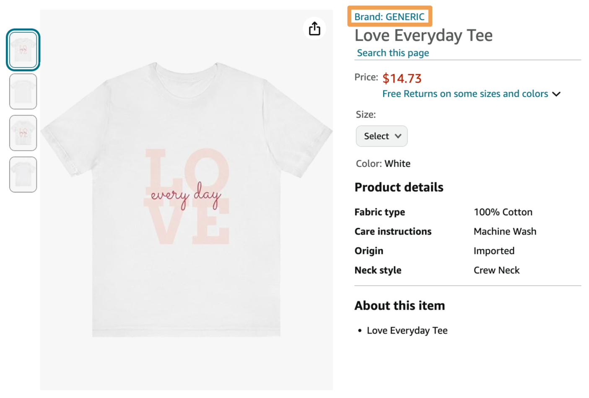Screen dimensions: 589x398
Task: Select the first LOVE tee thumbnail
Action: pyautogui.click(x=23, y=49)
